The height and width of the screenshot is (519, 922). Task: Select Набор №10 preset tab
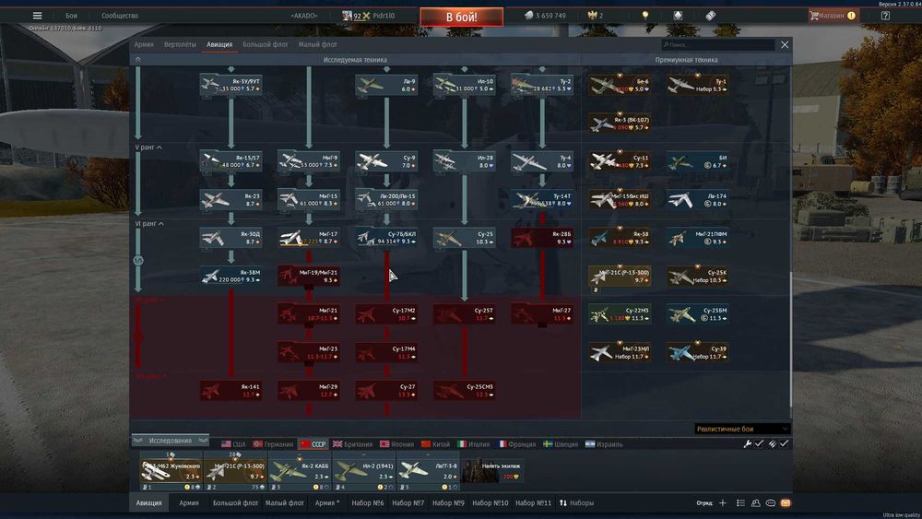click(491, 503)
